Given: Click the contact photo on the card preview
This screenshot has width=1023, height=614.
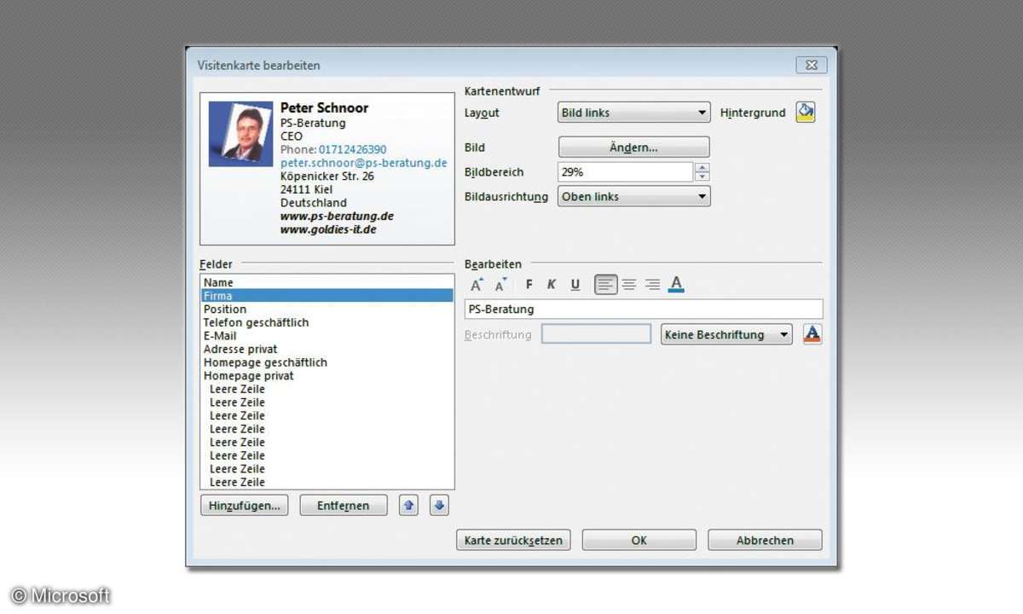Looking at the screenshot, I should point(240,133).
